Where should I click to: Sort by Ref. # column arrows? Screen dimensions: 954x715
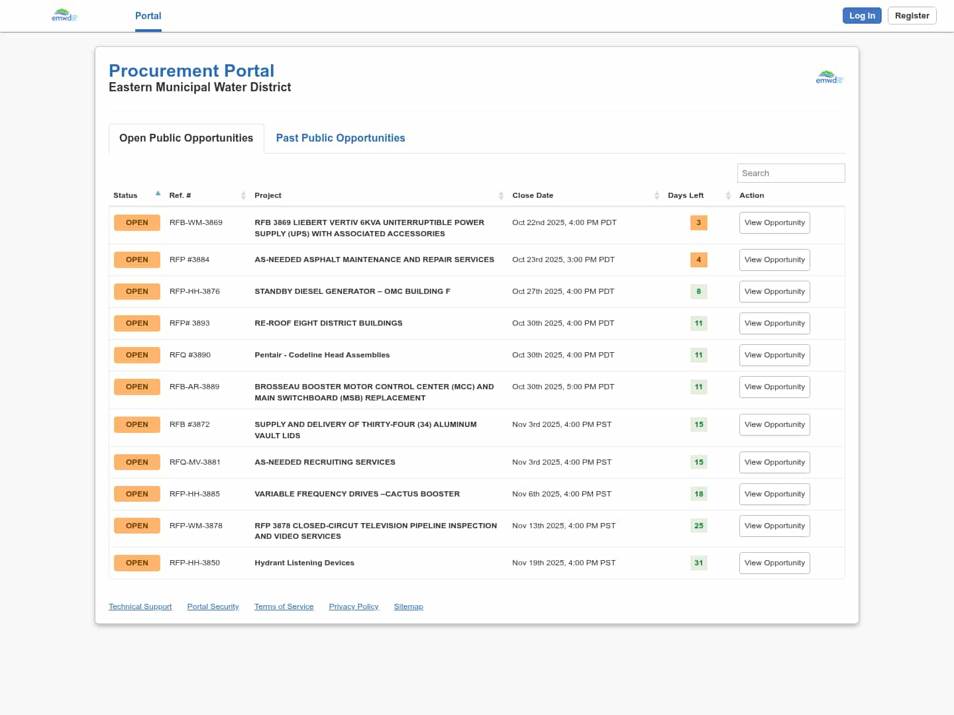243,195
